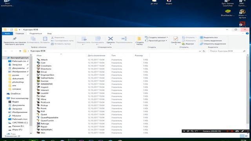Click the Удалить red X icon

(x=111, y=38)
